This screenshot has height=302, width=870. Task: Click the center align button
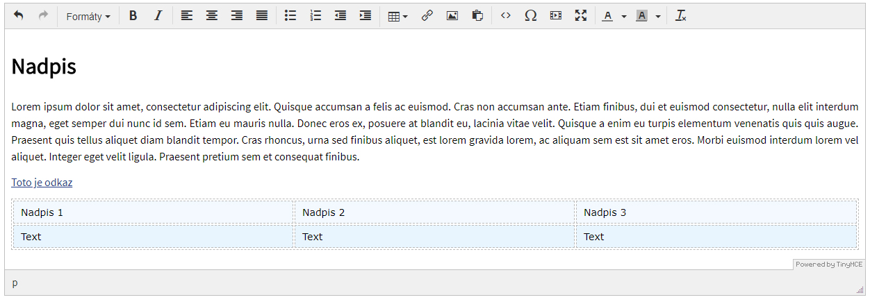point(212,15)
